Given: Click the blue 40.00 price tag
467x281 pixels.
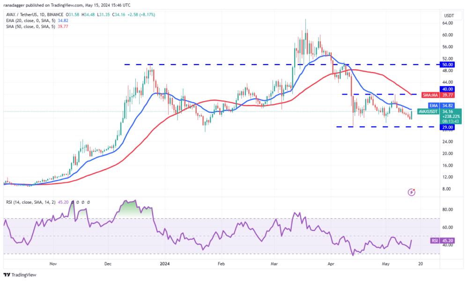Looking at the screenshot, I should [x=447, y=89].
